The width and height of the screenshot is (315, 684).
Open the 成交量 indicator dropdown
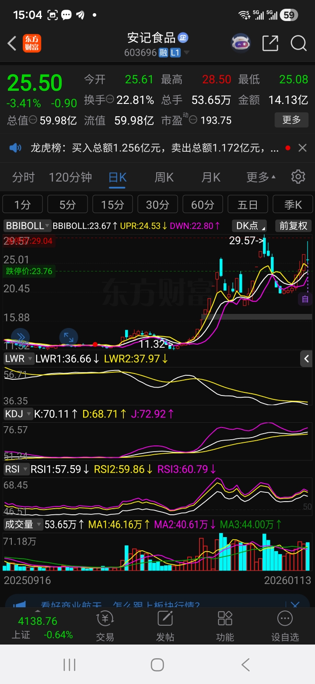pyautogui.click(x=23, y=524)
